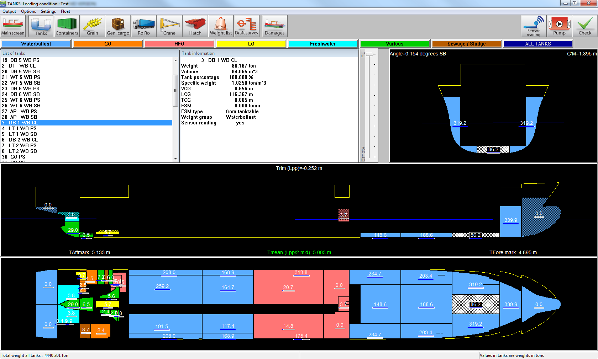Click the tank fill level slider handle
Image resolution: width=598 pixels, height=359 pixels.
point(370,54)
